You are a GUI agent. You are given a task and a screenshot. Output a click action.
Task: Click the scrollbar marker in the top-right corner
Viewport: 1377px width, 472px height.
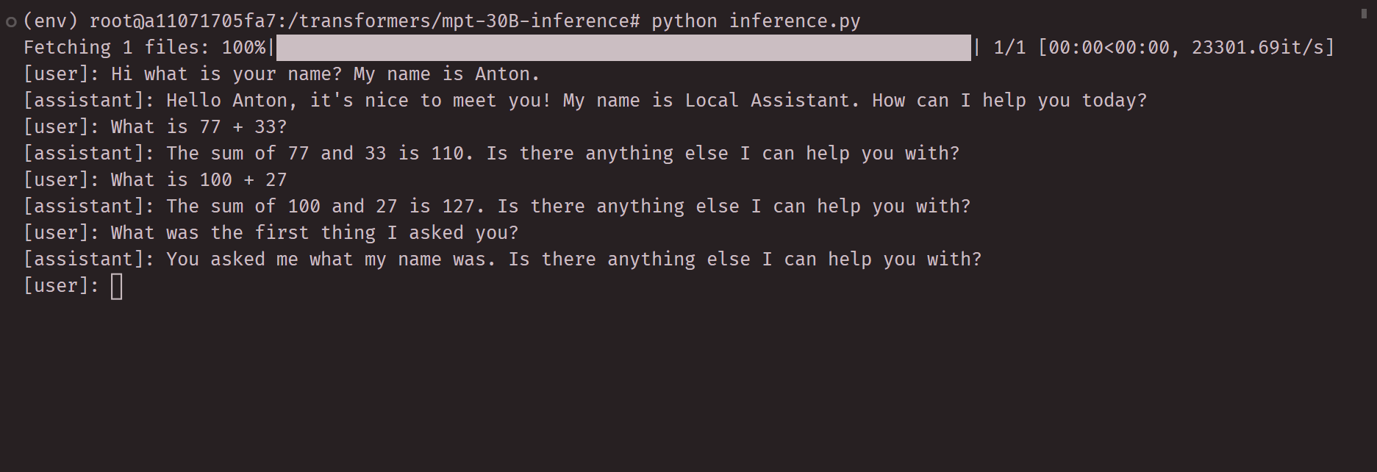click(x=1364, y=13)
